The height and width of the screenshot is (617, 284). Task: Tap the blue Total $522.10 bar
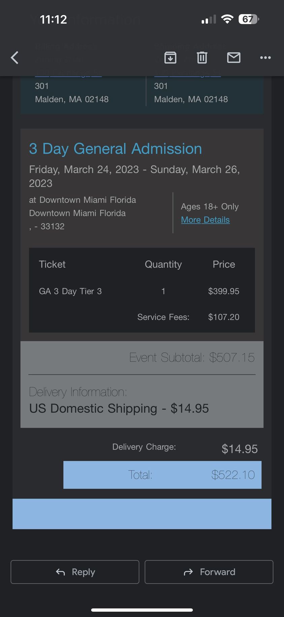point(162,475)
